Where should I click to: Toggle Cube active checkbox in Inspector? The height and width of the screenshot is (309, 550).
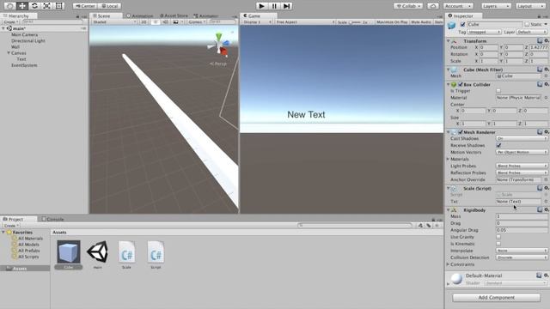pos(462,25)
